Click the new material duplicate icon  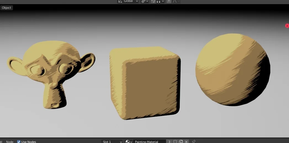pyautogui.click(x=181, y=142)
